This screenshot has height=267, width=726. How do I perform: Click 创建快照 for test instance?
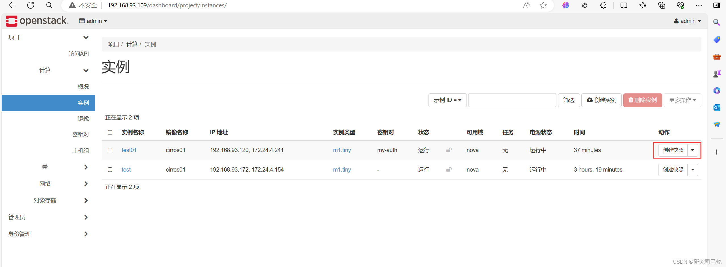tap(673, 170)
